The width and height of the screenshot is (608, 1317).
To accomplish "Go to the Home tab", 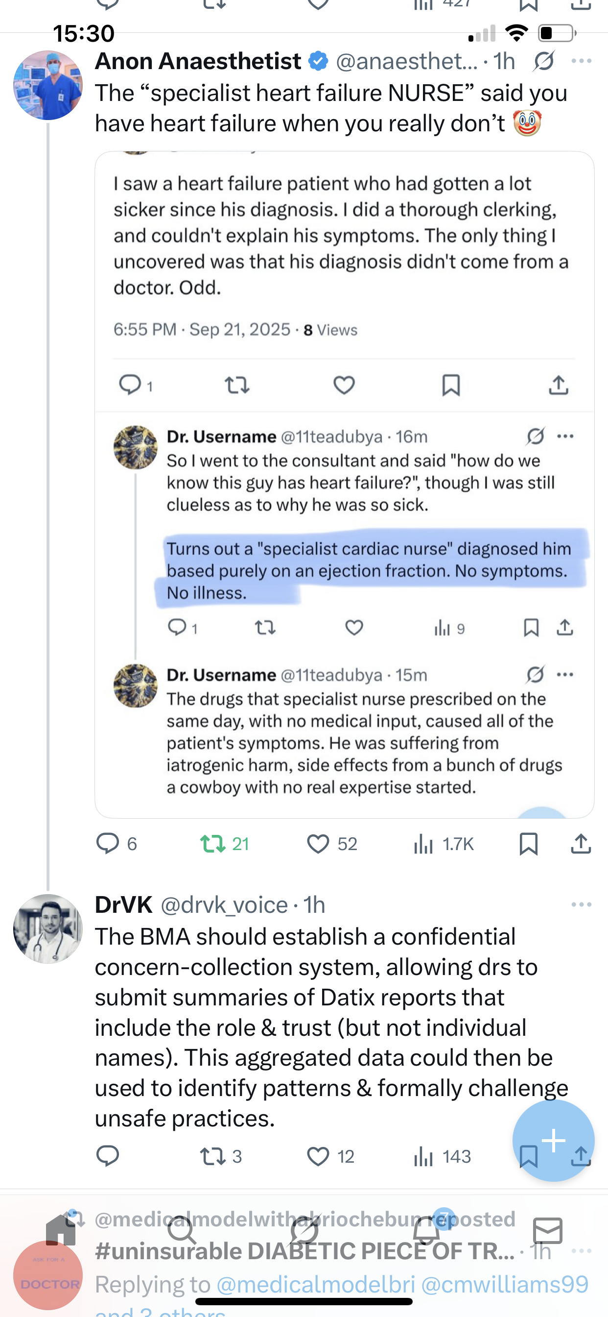I will 61,1230.
